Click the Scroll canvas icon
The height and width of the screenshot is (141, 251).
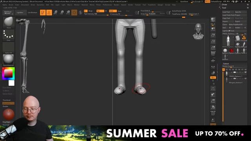click(x=213, y=29)
